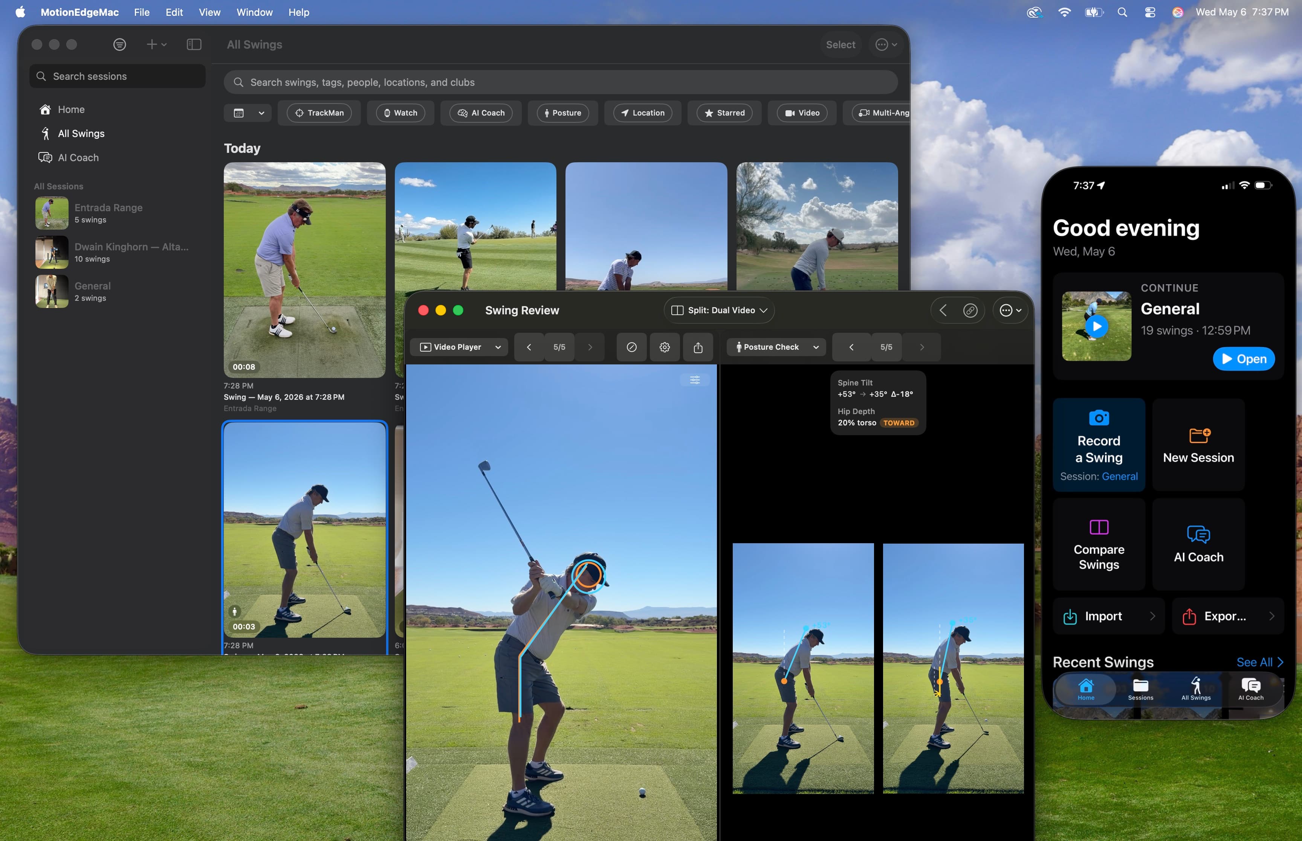This screenshot has height=841, width=1302.
Task: Click the sliders overlay icon on the video
Action: coord(695,380)
